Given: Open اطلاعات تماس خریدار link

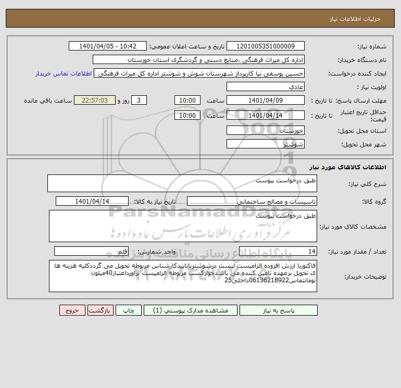Looking at the screenshot, I should pyautogui.click(x=64, y=73).
